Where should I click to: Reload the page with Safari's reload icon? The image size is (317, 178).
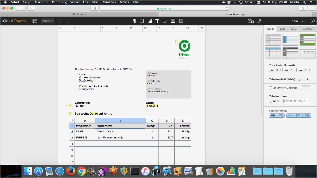click(227, 8)
